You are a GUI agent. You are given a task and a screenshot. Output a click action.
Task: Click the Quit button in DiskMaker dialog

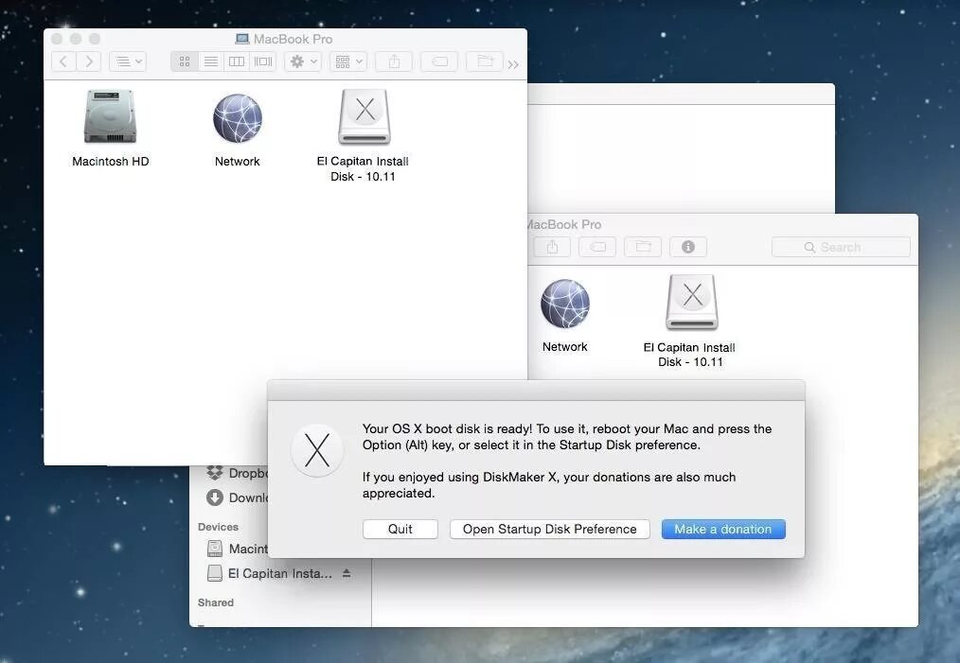400,529
